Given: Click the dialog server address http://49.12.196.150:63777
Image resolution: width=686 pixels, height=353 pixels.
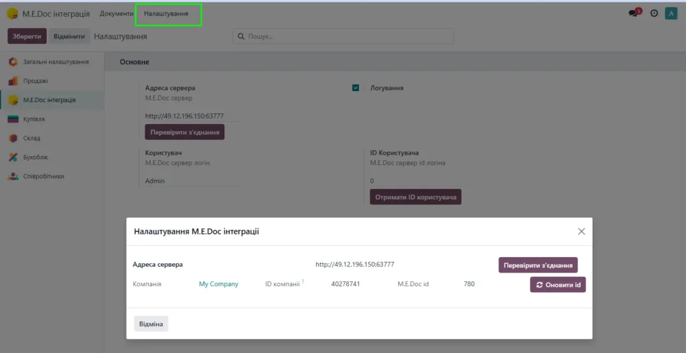Looking at the screenshot, I should 355,264.
